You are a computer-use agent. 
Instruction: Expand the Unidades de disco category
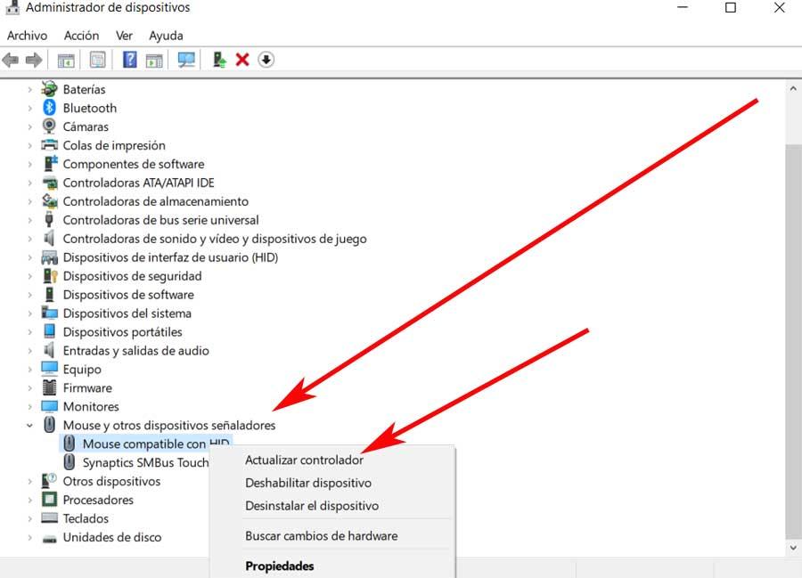29,537
